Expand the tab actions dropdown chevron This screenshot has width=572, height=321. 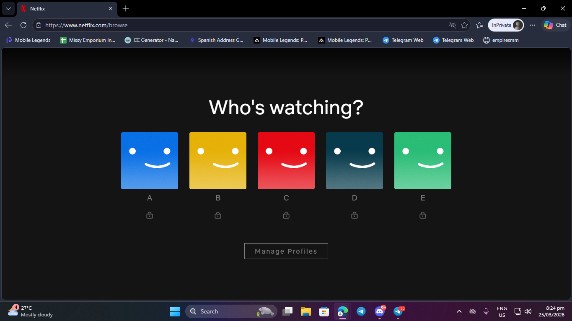[x=8, y=8]
